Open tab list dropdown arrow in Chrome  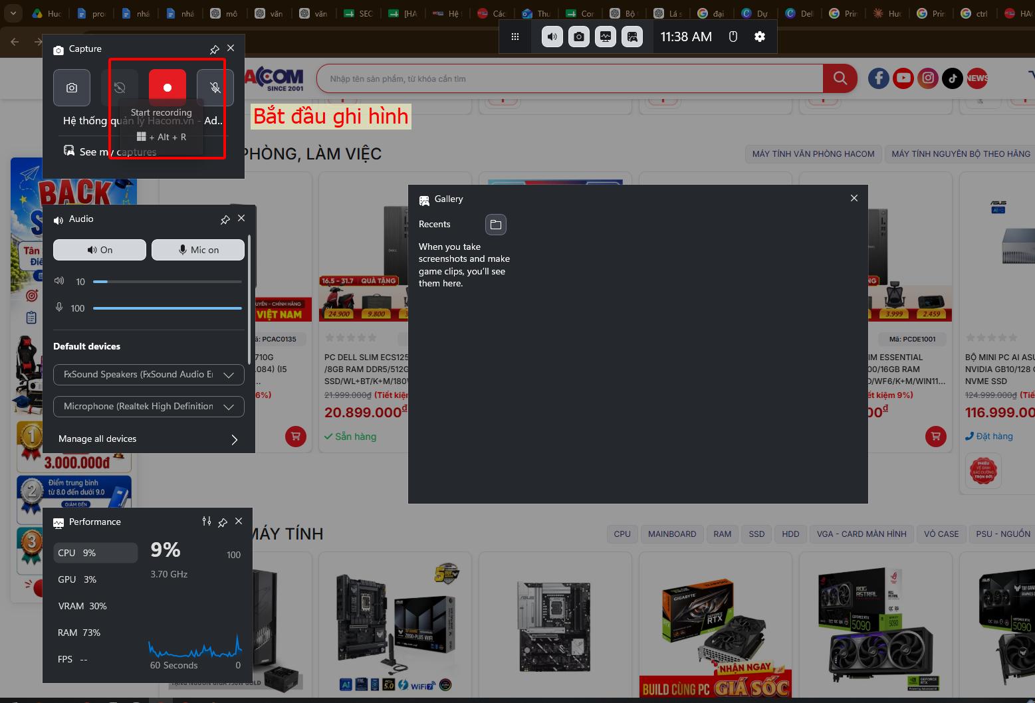pos(13,13)
